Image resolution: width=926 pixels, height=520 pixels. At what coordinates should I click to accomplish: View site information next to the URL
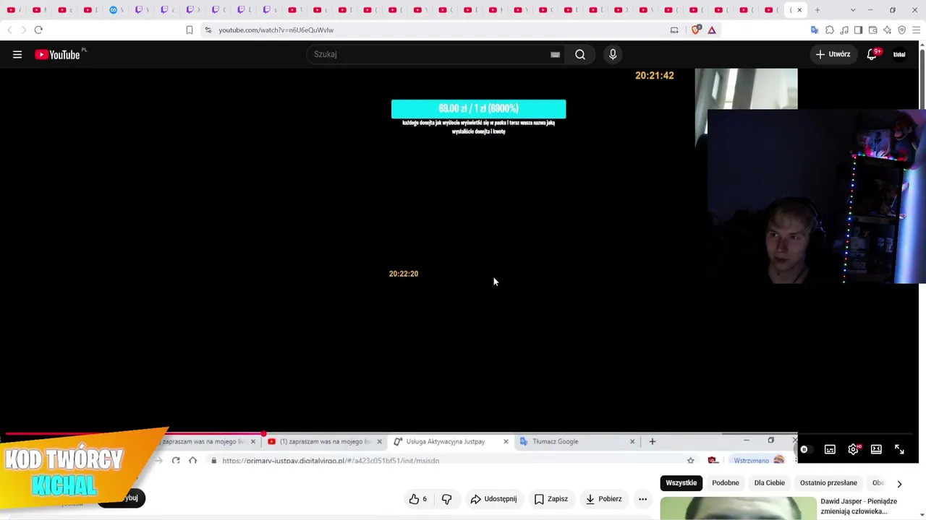click(x=208, y=30)
